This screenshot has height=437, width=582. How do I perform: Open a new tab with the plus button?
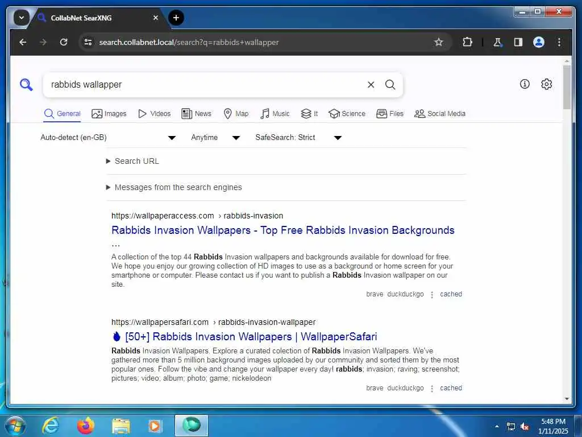click(x=176, y=18)
